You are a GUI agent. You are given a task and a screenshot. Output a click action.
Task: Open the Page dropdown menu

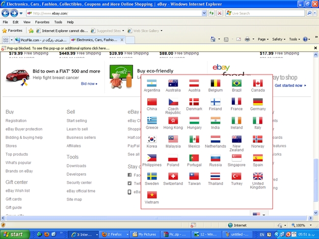click(263, 39)
